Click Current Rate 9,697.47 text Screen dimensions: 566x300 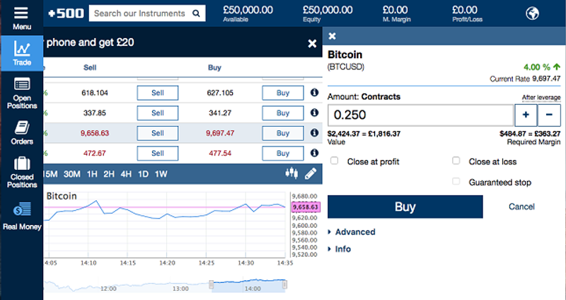[525, 79]
